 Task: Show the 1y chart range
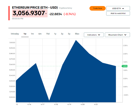(55, 34)
